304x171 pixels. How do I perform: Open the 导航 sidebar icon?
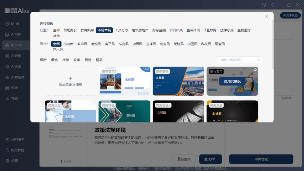(x=7, y=99)
